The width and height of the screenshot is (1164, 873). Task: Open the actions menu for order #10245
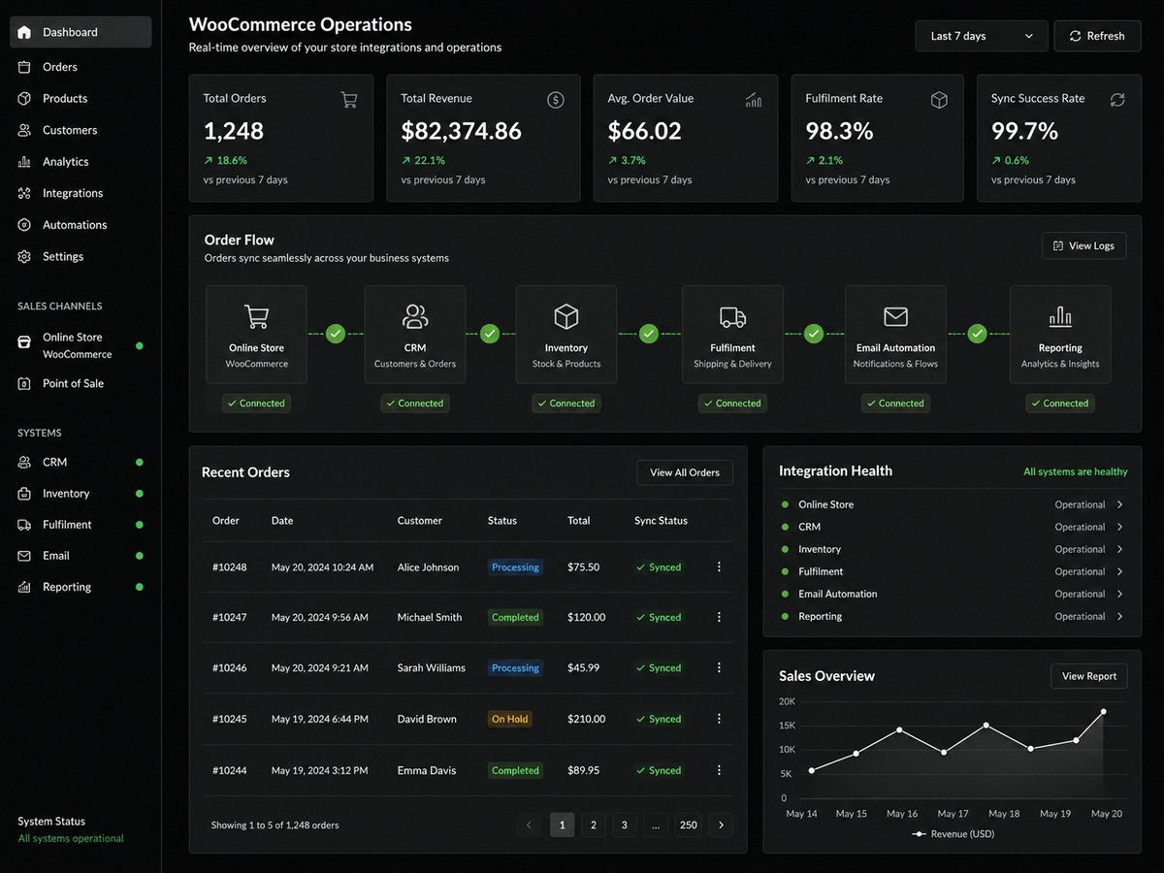(x=719, y=719)
